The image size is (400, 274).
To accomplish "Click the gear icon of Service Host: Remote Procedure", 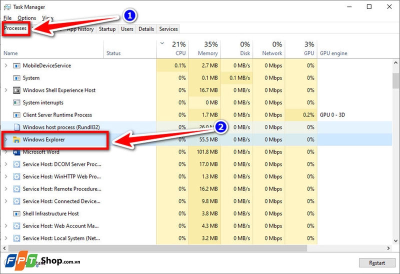I will click(16, 189).
